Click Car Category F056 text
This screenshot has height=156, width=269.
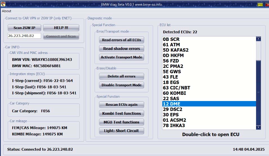[31, 111]
